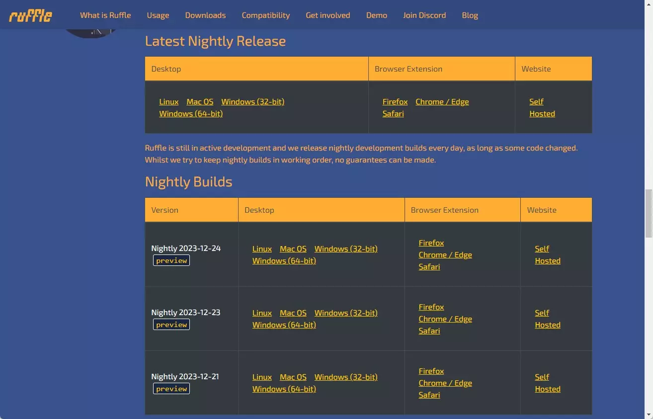The image size is (653, 419).
Task: Follow the Join Discord nav link
Action: (424, 15)
